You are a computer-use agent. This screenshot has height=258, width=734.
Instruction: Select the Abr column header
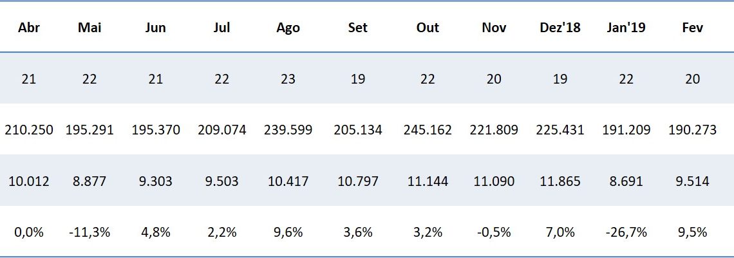(x=29, y=28)
